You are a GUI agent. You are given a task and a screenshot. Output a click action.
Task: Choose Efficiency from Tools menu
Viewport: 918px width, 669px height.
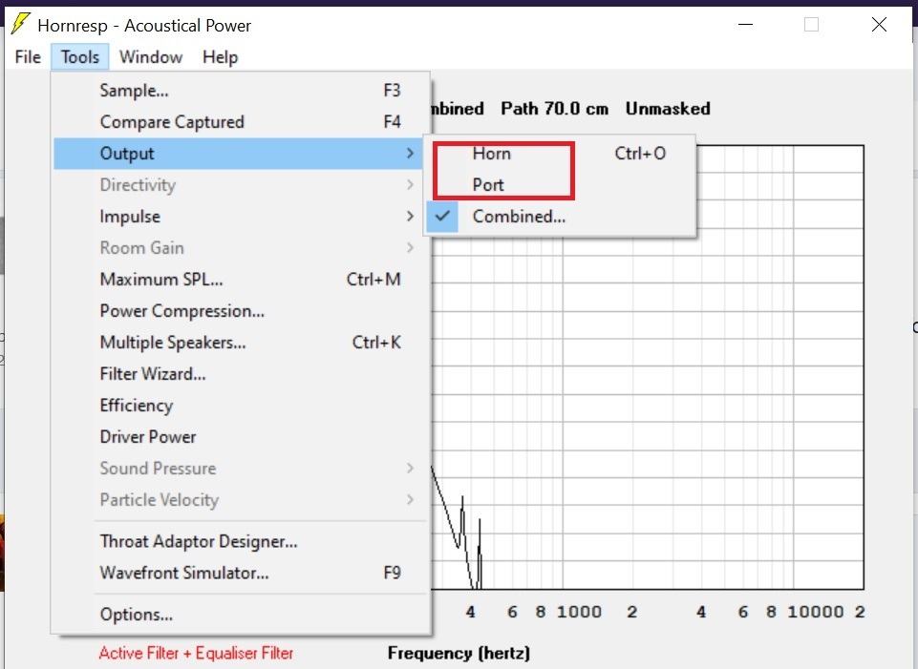(242, 406)
